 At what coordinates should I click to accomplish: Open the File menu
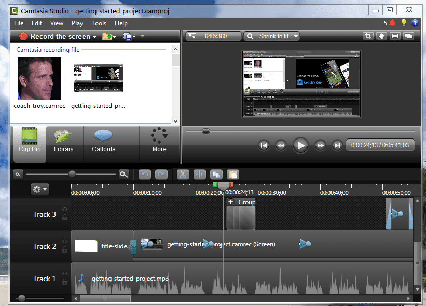coord(19,23)
